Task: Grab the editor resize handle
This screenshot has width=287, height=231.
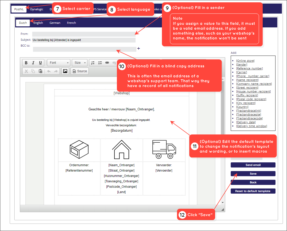Action: (x=223, y=209)
